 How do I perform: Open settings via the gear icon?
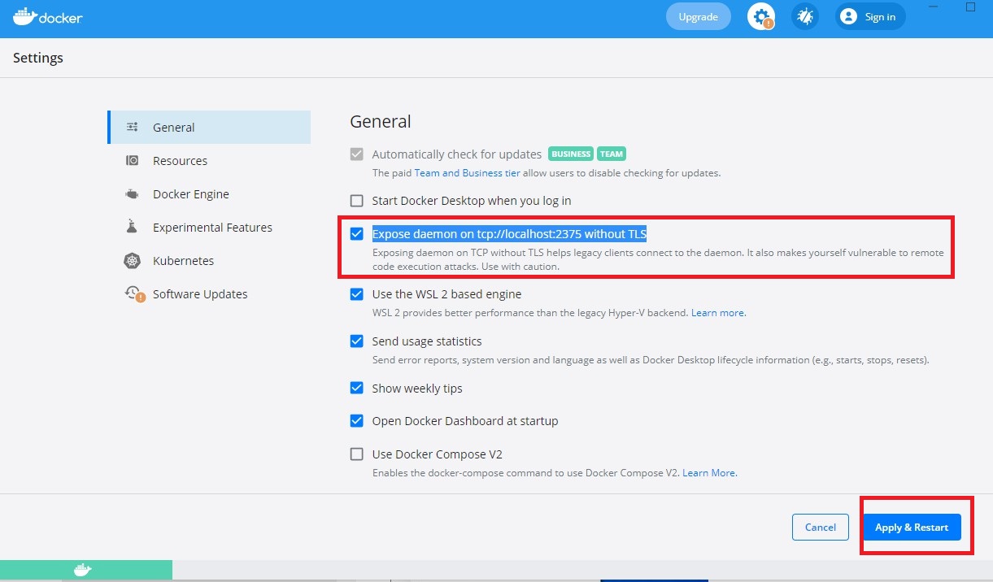coord(761,16)
